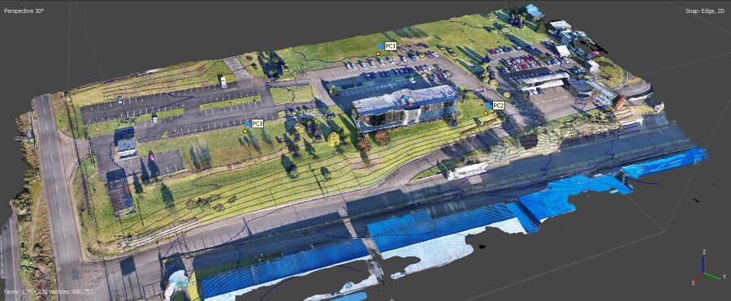731x301 pixels.
Task: Select the PC3 marker label
Action: click(x=257, y=123)
